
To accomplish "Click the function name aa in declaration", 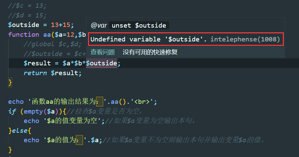I will [x=47, y=34].
